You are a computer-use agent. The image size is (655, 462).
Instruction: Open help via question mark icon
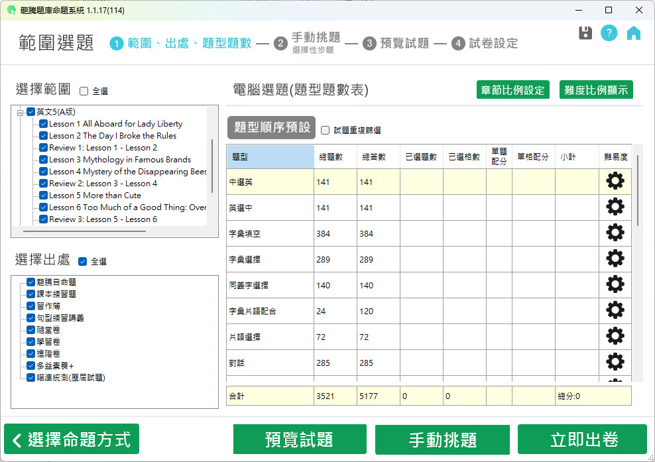609,32
